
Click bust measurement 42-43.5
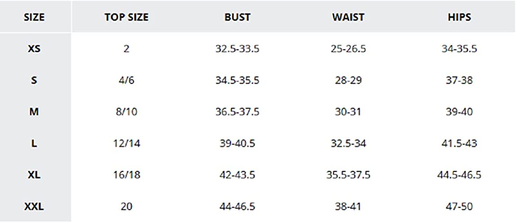coord(237,175)
